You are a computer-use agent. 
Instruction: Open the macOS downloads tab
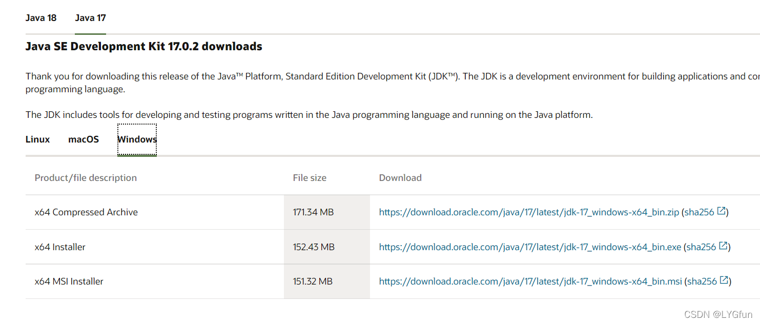pyautogui.click(x=84, y=139)
